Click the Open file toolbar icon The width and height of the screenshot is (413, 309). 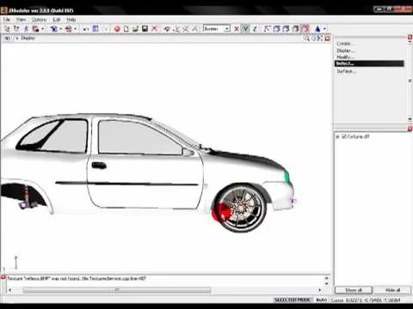coord(135,29)
